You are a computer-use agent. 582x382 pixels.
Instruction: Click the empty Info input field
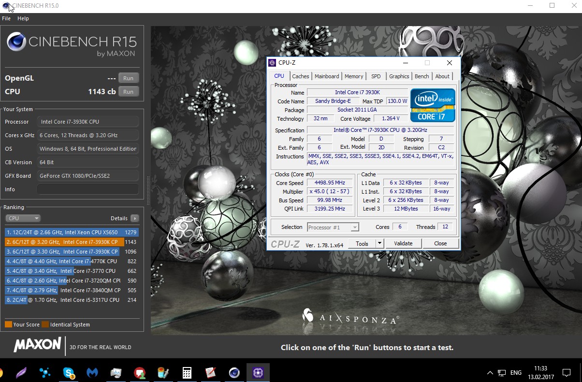(88, 189)
